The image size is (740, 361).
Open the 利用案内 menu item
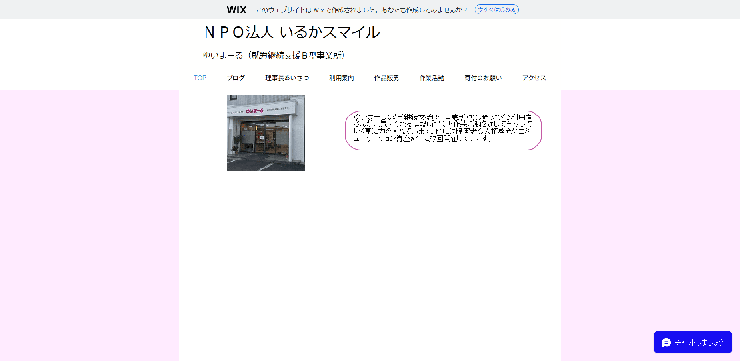[x=342, y=78]
